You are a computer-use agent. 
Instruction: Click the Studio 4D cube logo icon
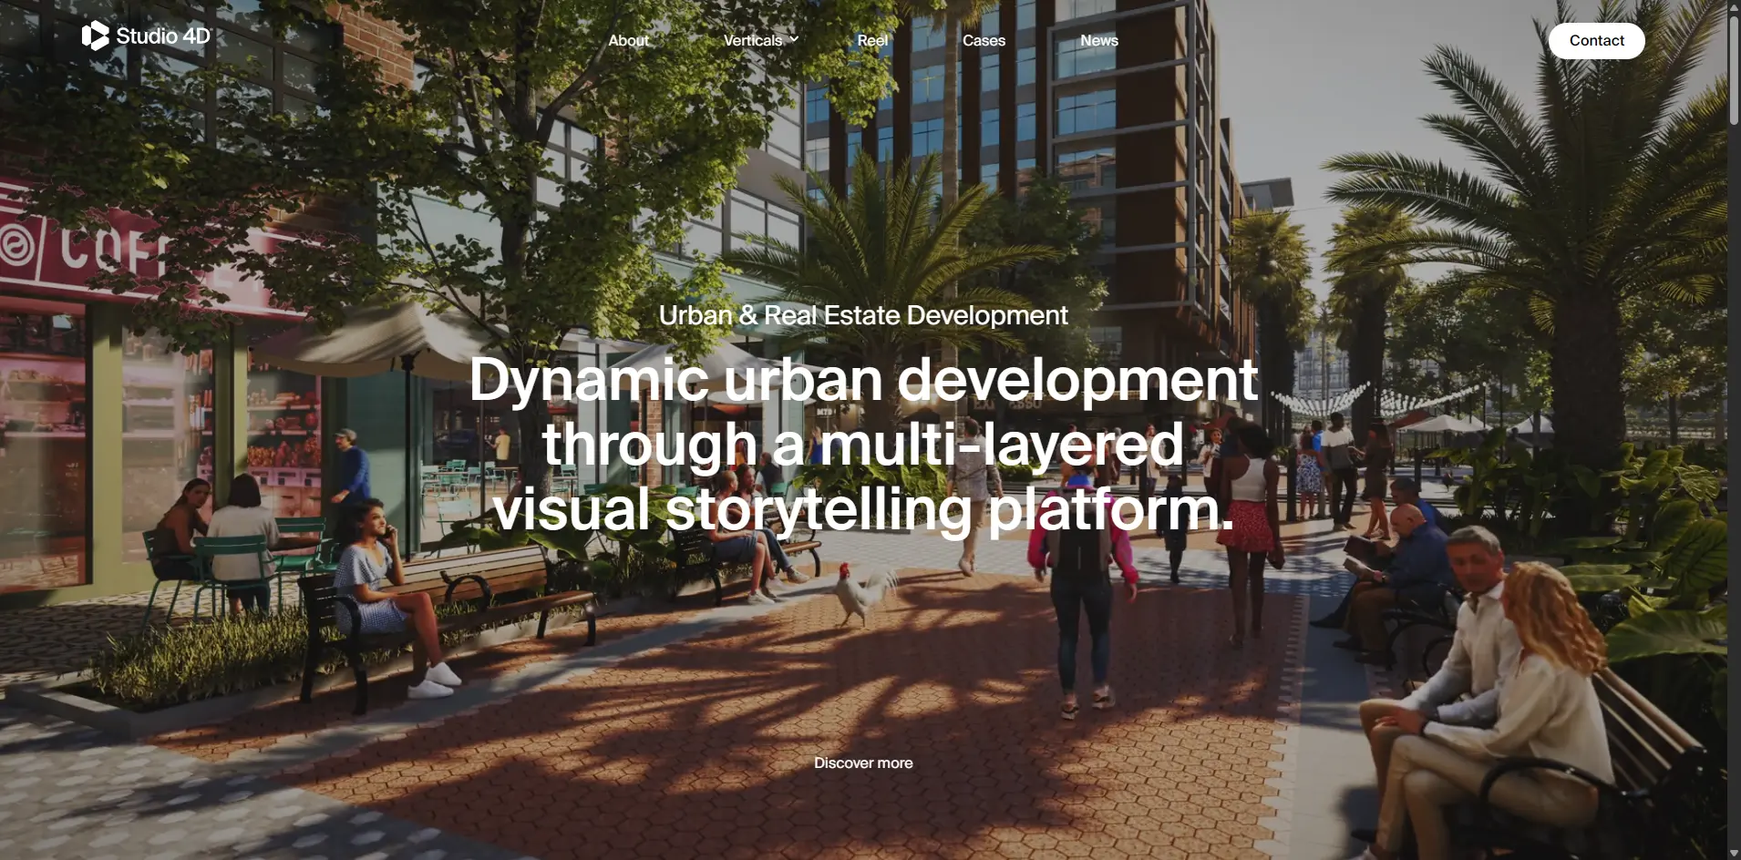point(95,36)
